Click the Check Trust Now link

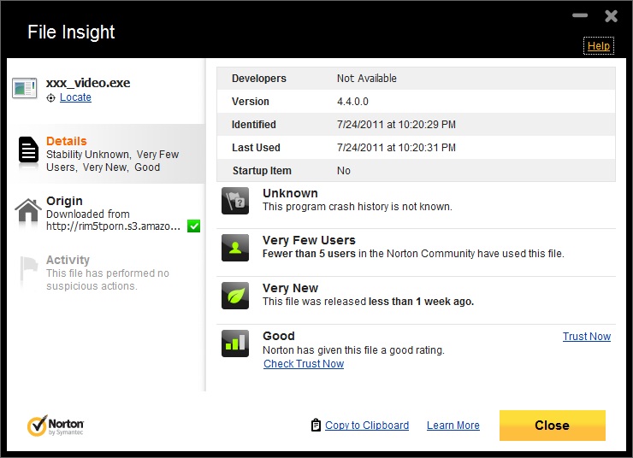(x=304, y=364)
